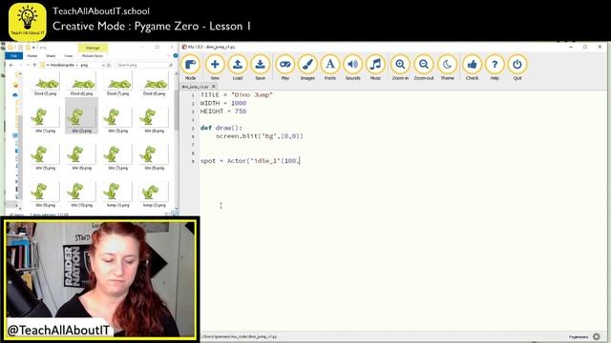The height and width of the screenshot is (343, 611).
Task: Select the highlighted Idle (2).png thumbnail
Action: click(81, 116)
